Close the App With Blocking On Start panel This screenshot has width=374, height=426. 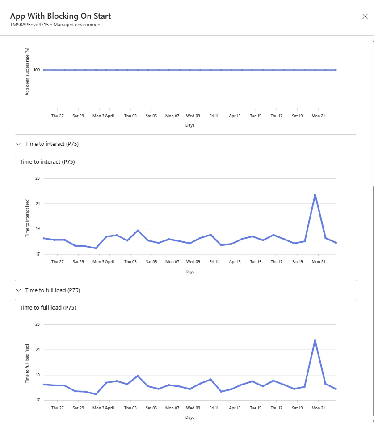pos(365,16)
